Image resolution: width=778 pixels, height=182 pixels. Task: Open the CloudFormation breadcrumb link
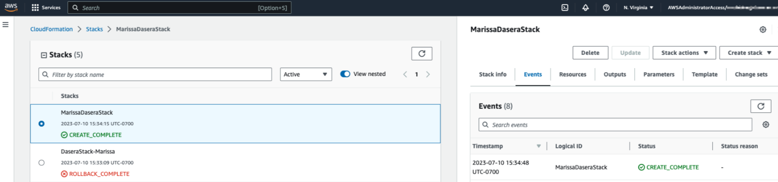(52, 29)
